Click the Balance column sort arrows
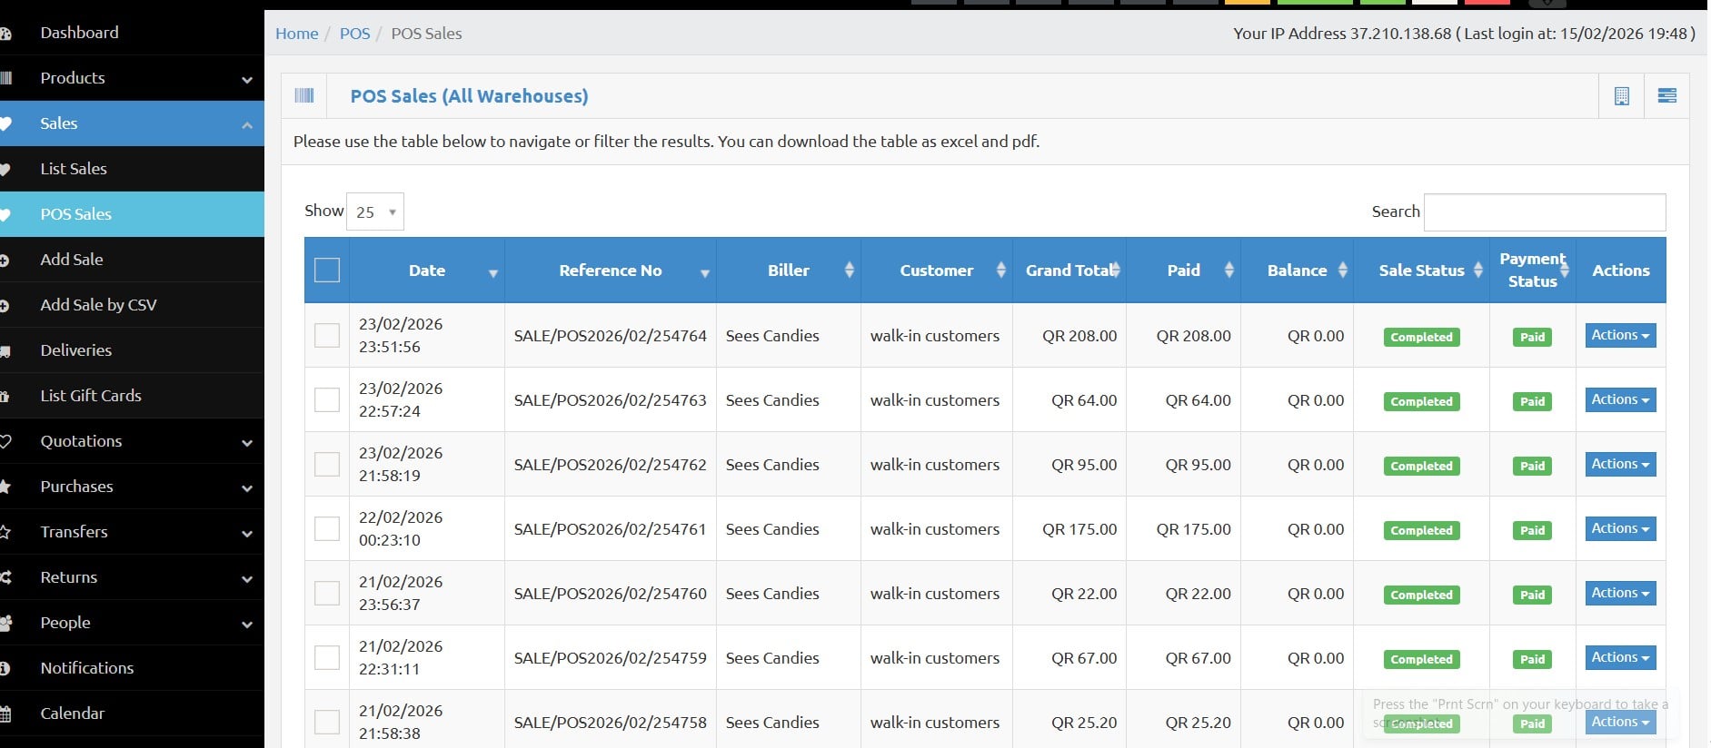The width and height of the screenshot is (1711, 748). point(1342,270)
